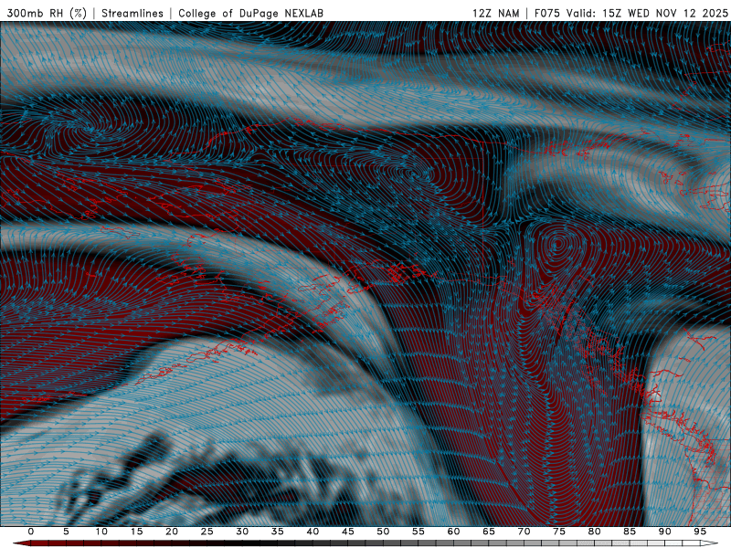The height and width of the screenshot is (548, 731).
Task: Click the '60' colorbar label
Action: pyautogui.click(x=453, y=532)
